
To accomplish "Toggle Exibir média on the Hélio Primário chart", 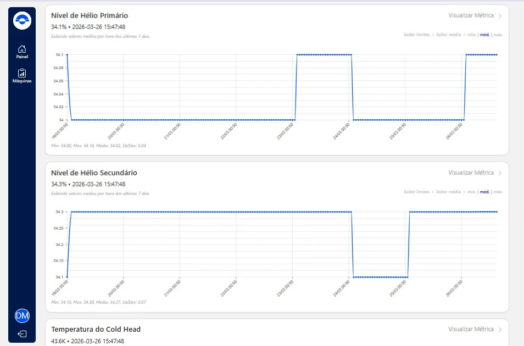I will (x=448, y=35).
